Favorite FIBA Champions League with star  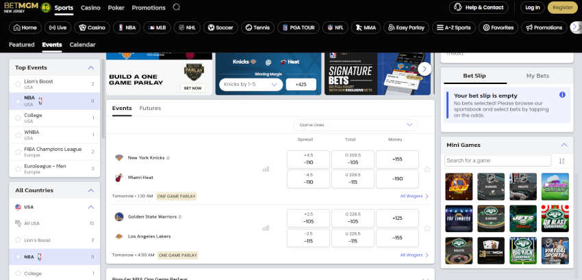pyautogui.click(x=18, y=152)
